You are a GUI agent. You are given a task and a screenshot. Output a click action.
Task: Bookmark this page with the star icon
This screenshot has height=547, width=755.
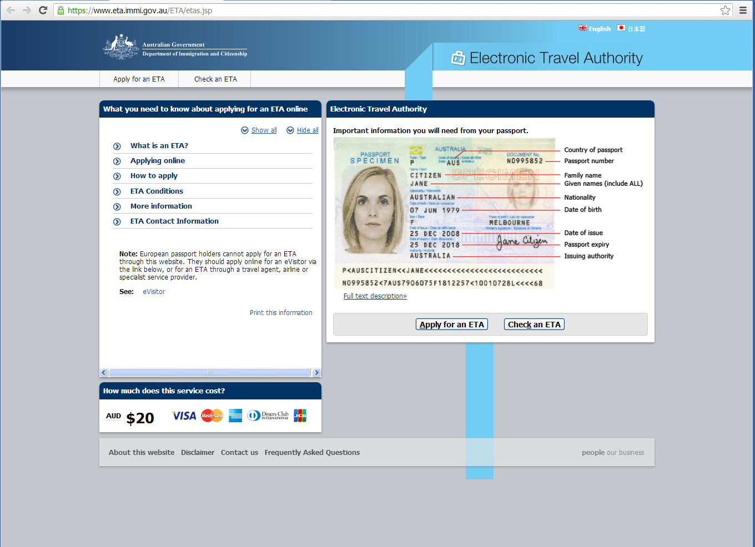[725, 10]
